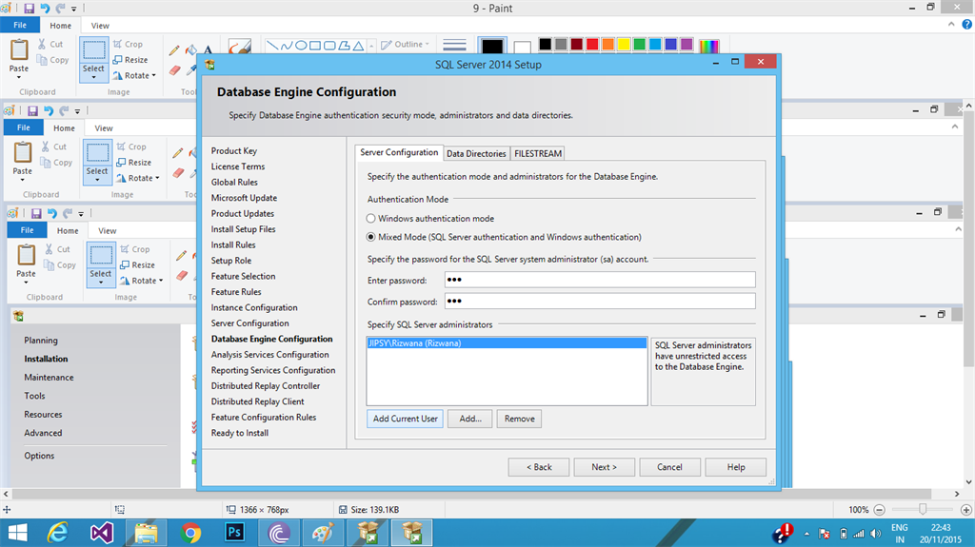Pick the Polygon shape in the shapes gallery

click(x=344, y=46)
